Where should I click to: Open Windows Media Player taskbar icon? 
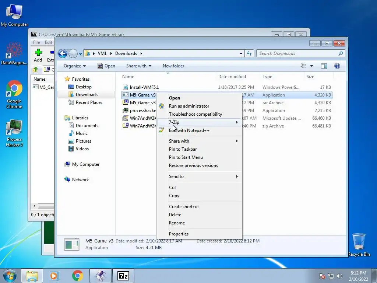(x=54, y=276)
